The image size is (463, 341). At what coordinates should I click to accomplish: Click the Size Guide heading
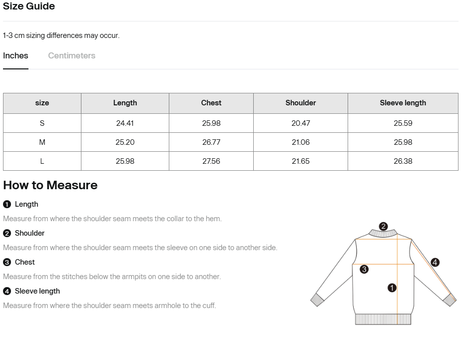[x=29, y=6]
